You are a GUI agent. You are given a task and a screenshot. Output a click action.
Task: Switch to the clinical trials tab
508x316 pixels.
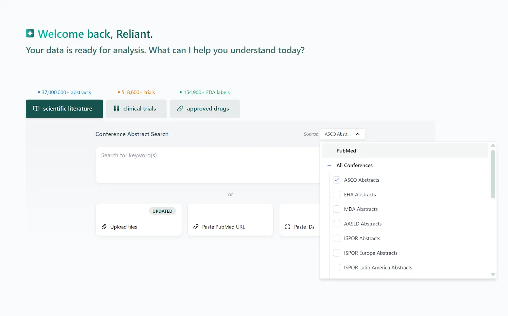[x=136, y=109]
